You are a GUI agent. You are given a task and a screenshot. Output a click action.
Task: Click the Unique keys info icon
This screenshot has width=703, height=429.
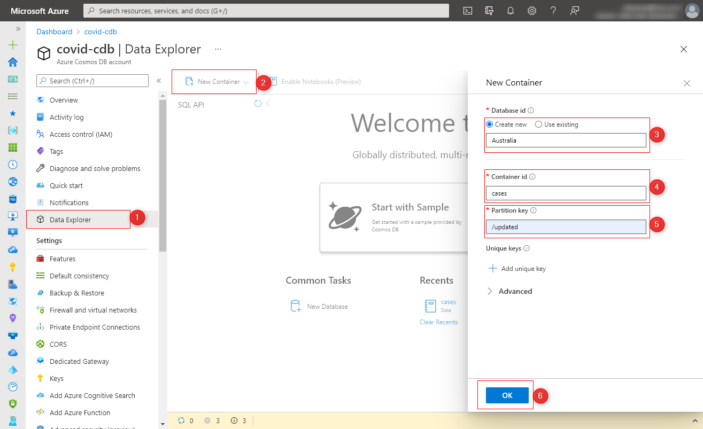pyautogui.click(x=527, y=248)
